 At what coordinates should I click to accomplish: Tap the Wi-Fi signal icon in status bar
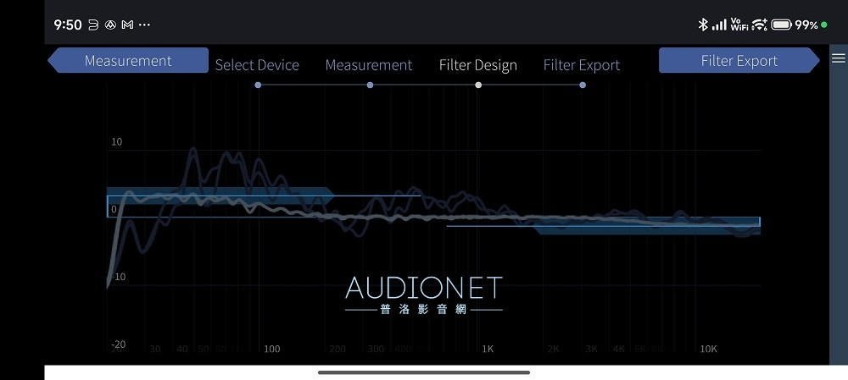[759, 25]
